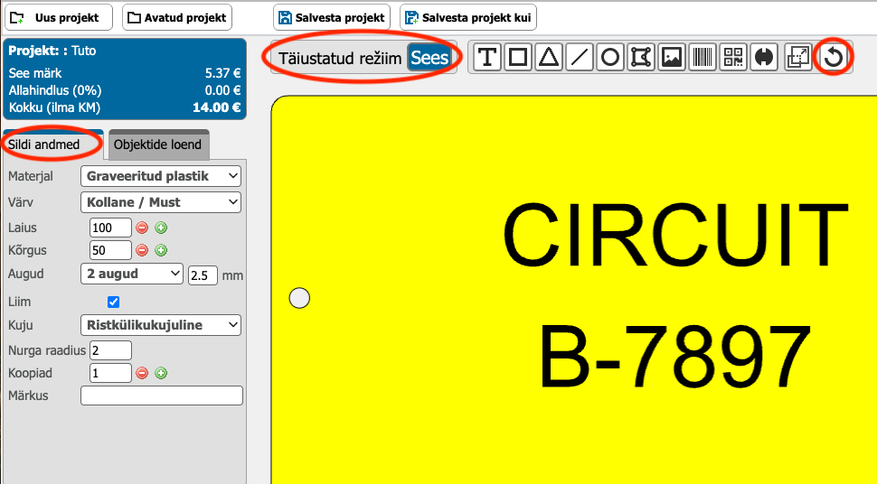This screenshot has height=484, width=877.
Task: Select the Circle shape tool
Action: point(610,57)
